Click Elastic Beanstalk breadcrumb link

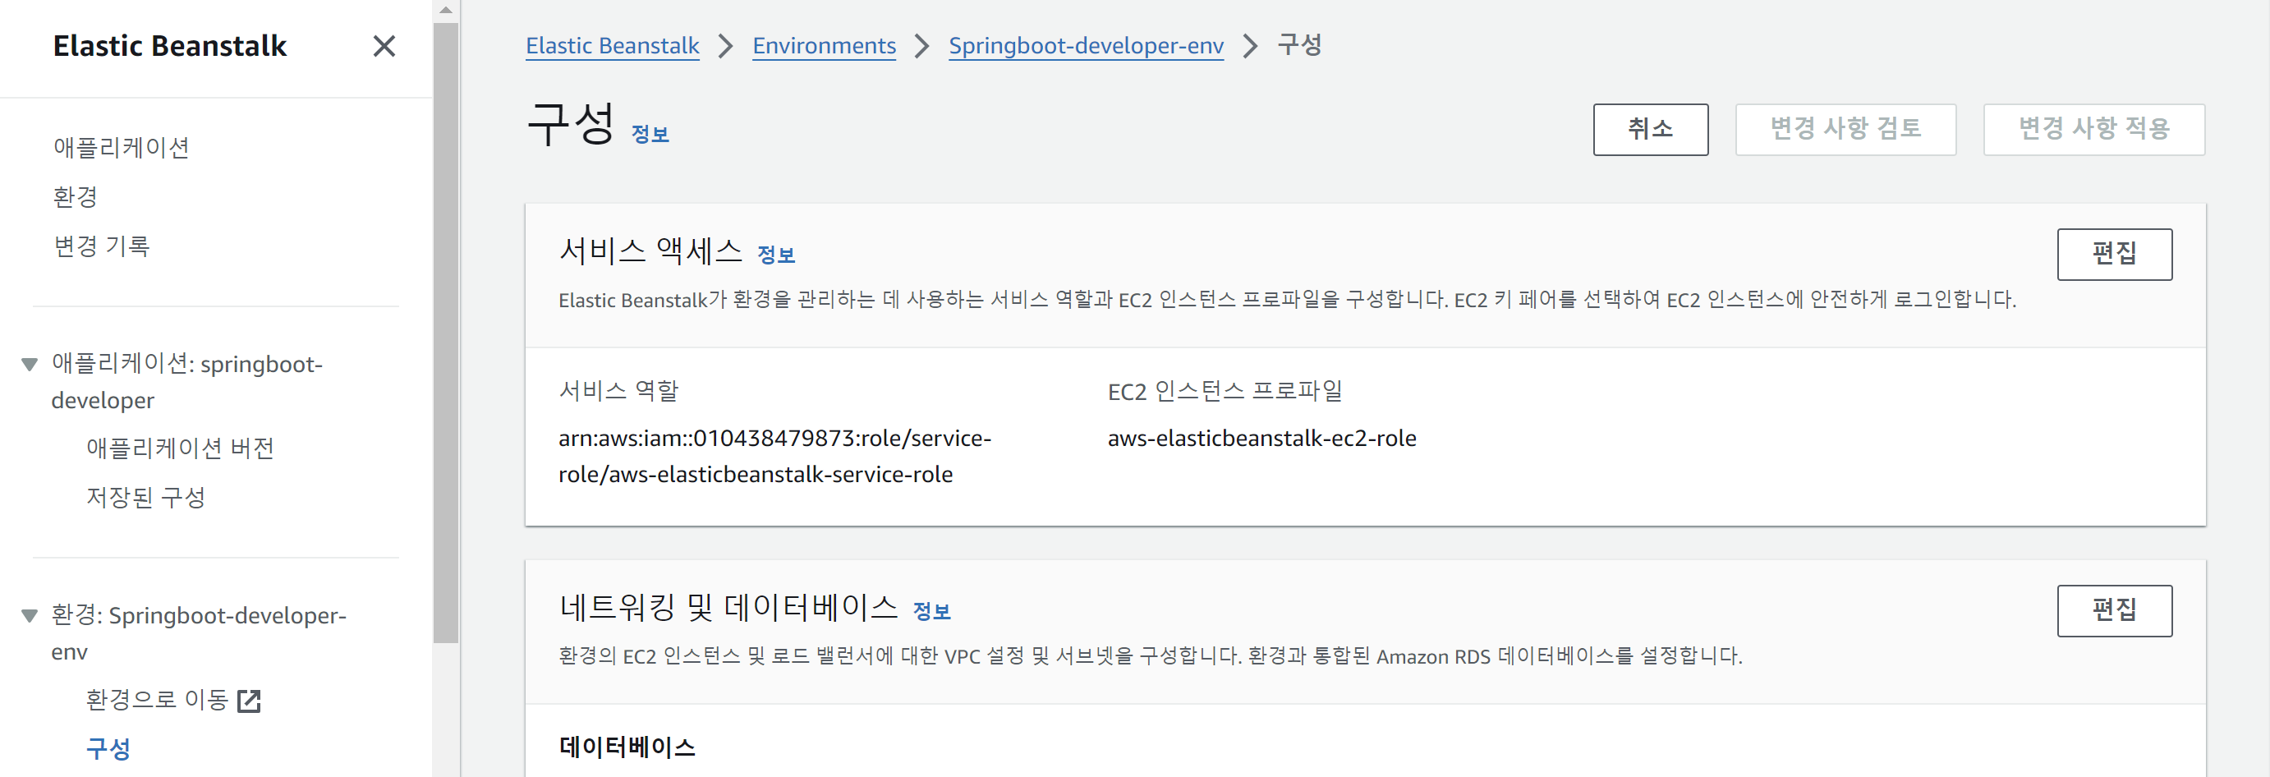[x=613, y=46]
